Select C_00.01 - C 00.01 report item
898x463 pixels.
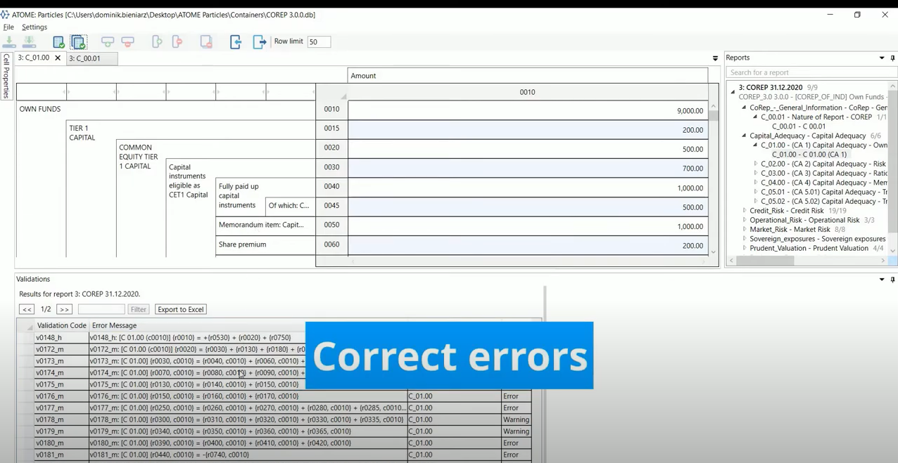[799, 126]
